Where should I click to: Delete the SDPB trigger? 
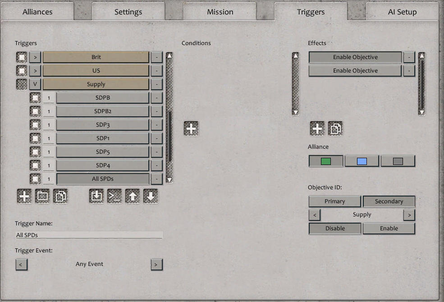pyautogui.click(x=156, y=98)
